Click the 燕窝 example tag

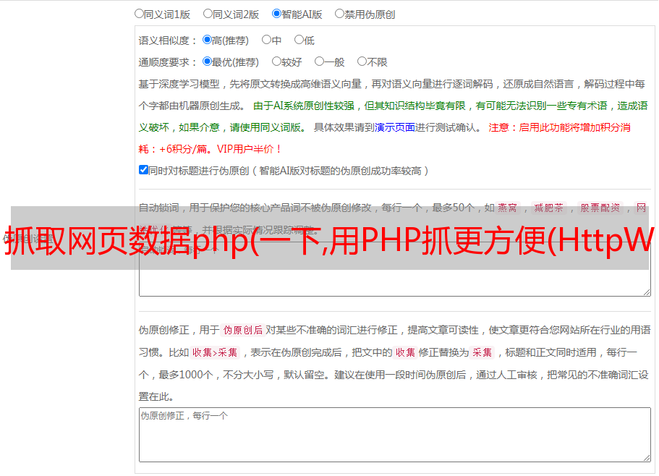(x=508, y=208)
